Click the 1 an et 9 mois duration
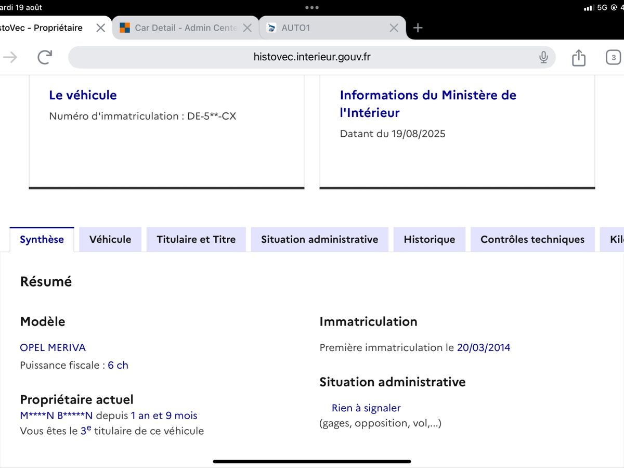 click(164, 416)
